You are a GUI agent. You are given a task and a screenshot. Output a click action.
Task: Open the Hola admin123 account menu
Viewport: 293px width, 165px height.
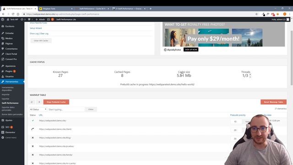tap(280, 19)
